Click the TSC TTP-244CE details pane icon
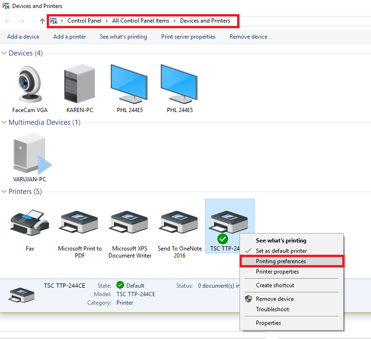 pos(22,295)
